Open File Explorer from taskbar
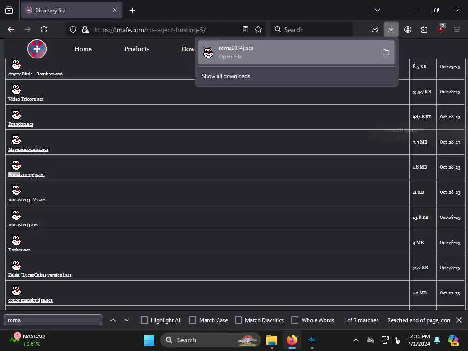Image resolution: width=468 pixels, height=351 pixels. (x=272, y=340)
